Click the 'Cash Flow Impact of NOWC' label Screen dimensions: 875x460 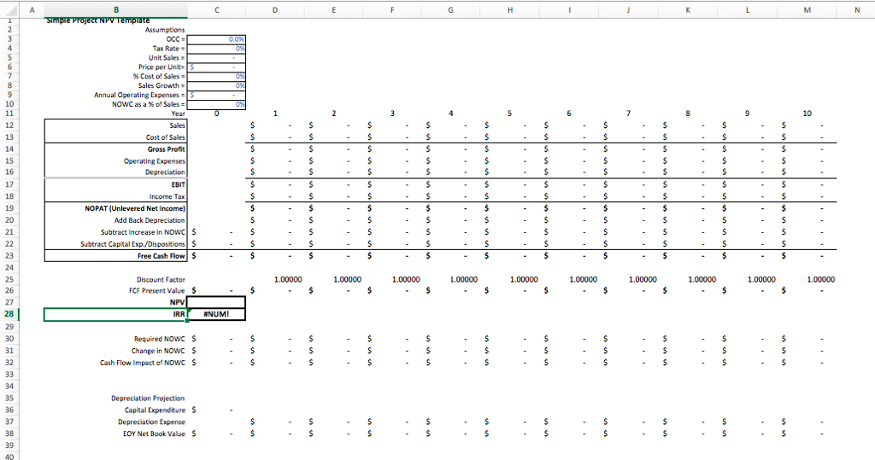pos(143,363)
